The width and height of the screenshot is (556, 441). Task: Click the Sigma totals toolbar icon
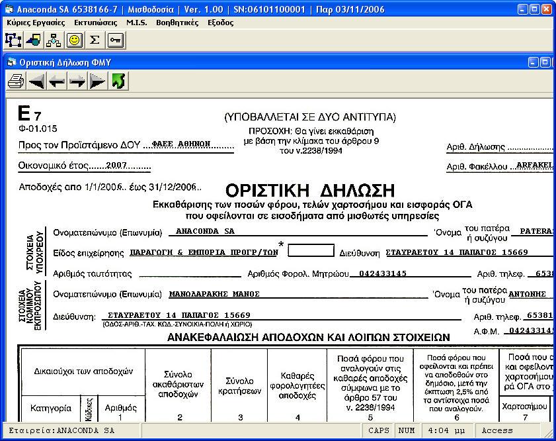[95, 40]
